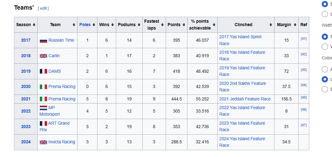Jump to reference [43]

click(x=304, y=70)
